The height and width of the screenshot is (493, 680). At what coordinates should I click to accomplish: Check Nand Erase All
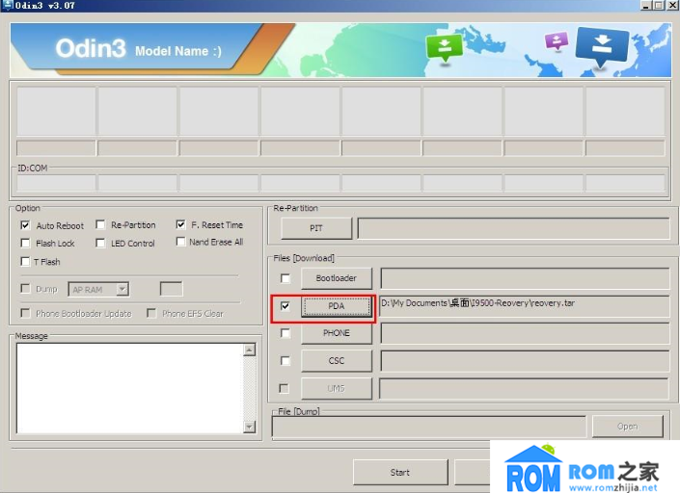[180, 242]
